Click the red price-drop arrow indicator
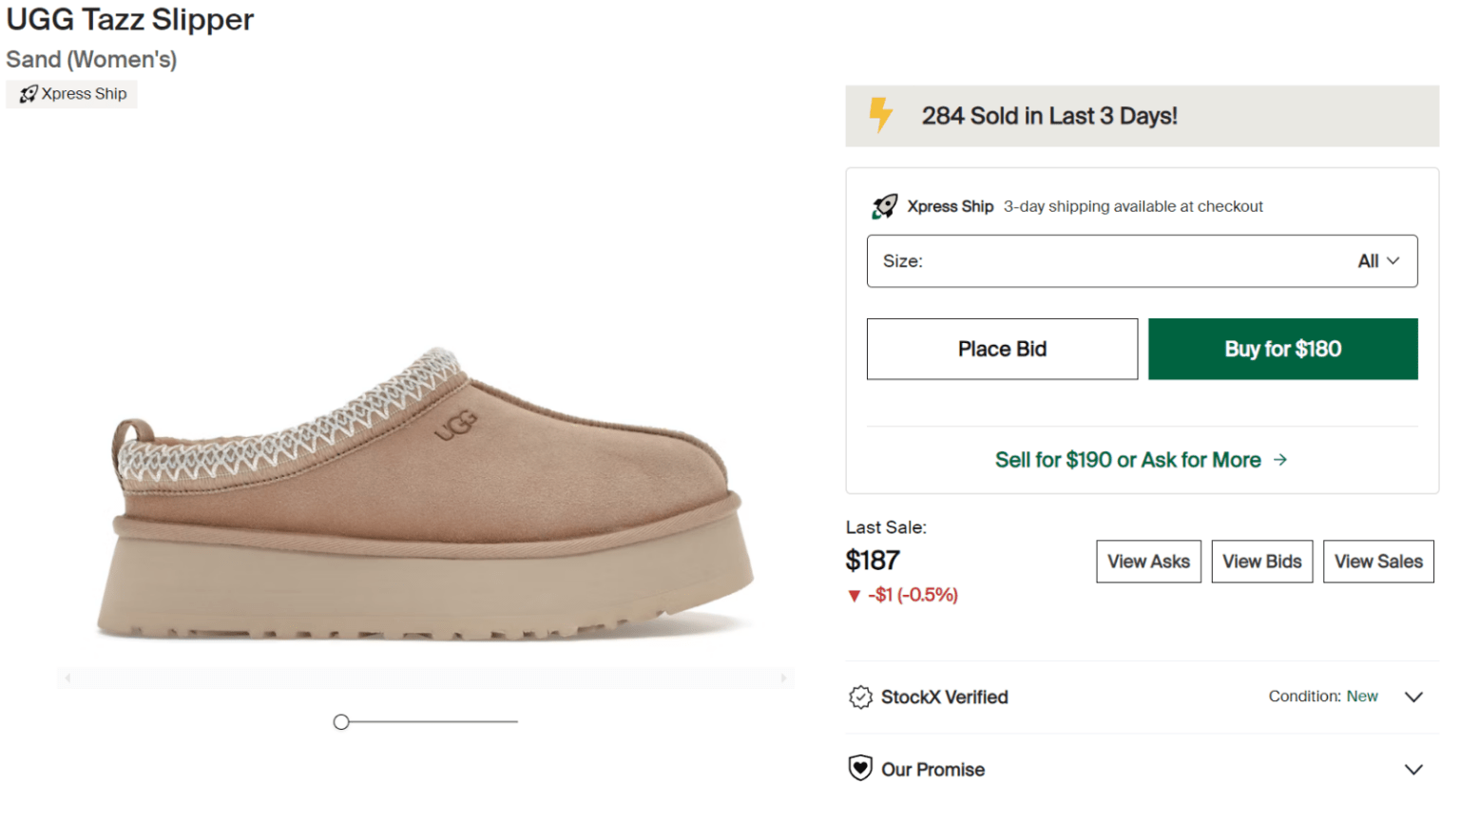This screenshot has width=1460, height=821. [x=853, y=595]
